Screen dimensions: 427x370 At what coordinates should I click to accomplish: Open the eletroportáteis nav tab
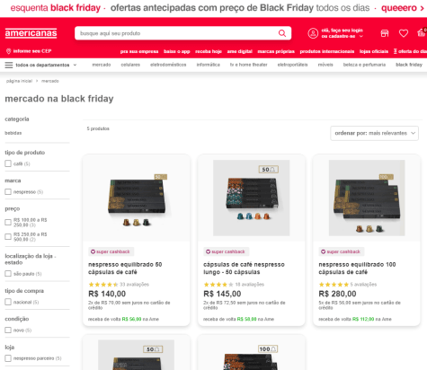(292, 65)
